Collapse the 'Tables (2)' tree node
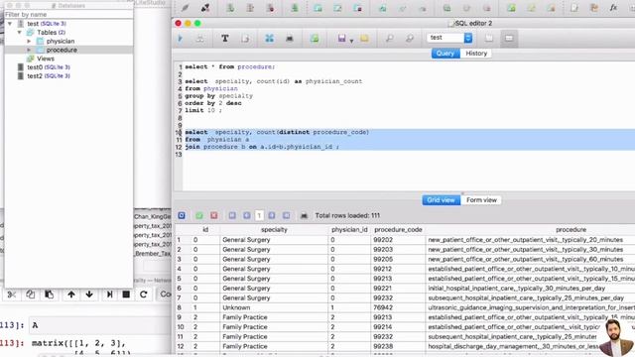This screenshot has width=635, height=357. (x=20, y=33)
